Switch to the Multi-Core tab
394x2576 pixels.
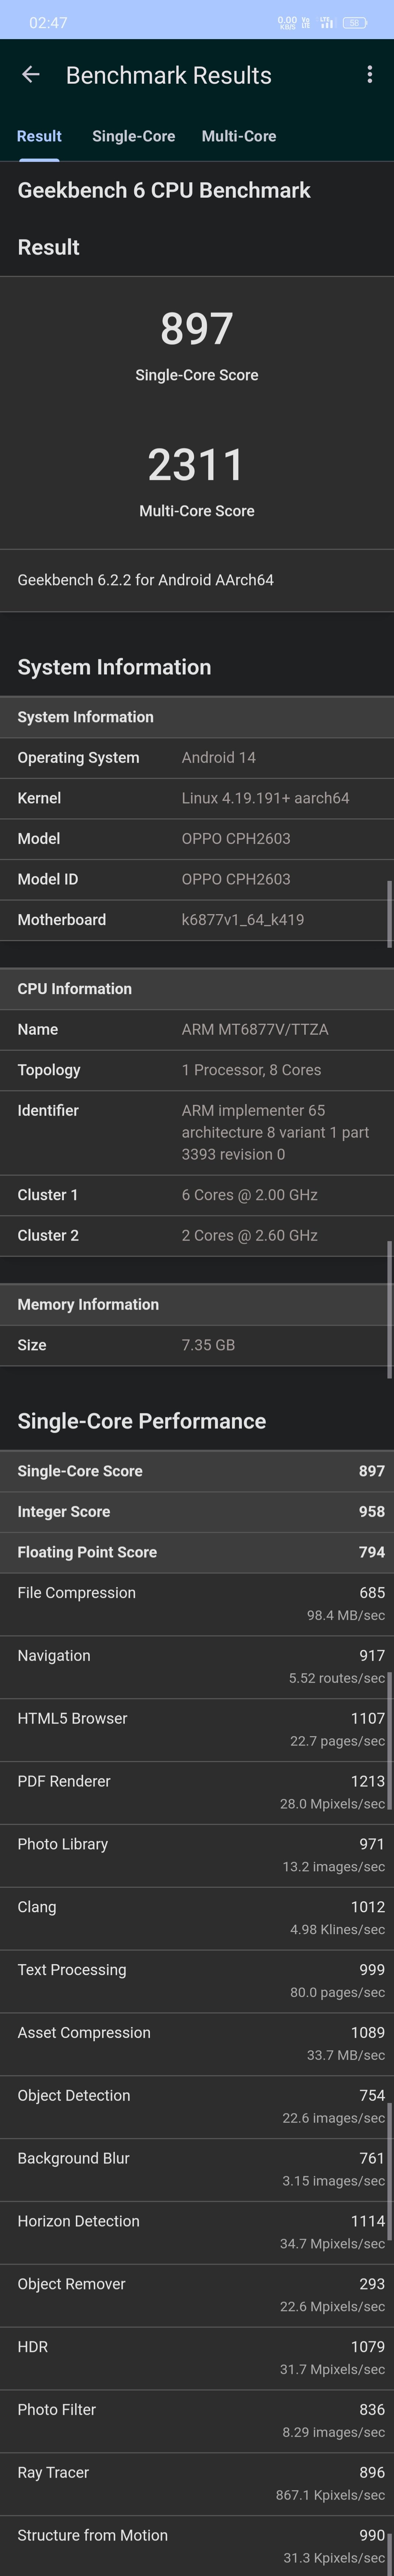coord(238,136)
